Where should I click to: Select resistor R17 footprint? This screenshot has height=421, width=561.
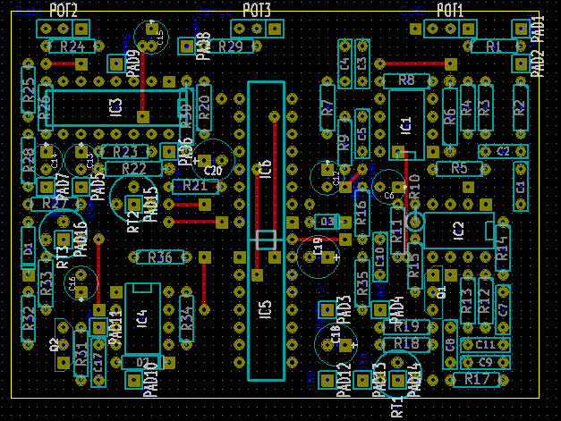click(x=477, y=380)
